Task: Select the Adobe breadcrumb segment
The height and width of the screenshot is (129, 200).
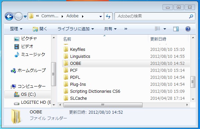Action: click(x=72, y=16)
